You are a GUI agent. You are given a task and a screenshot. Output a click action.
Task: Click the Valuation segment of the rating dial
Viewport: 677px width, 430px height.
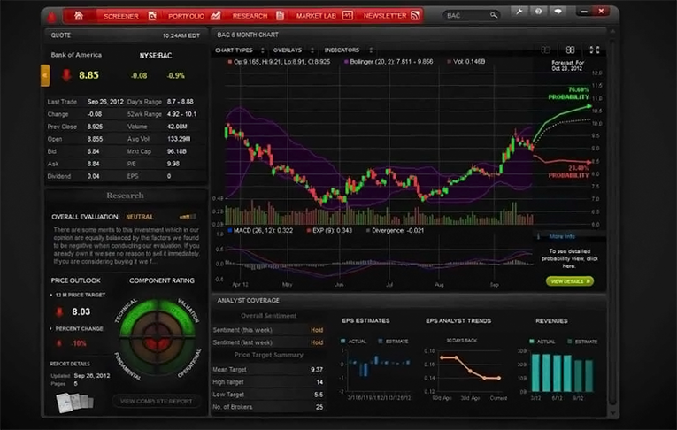pos(179,318)
